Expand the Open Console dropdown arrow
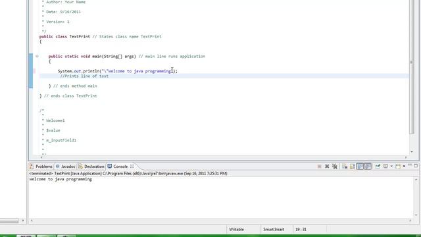The height and width of the screenshot is (237, 421). (404, 167)
